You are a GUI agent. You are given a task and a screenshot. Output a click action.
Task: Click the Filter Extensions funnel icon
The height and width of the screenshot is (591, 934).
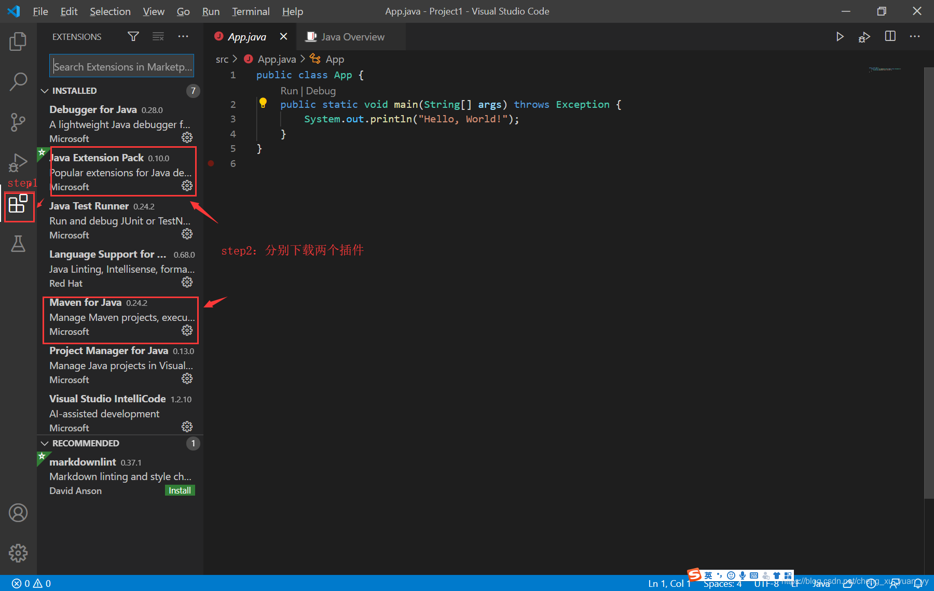133,36
